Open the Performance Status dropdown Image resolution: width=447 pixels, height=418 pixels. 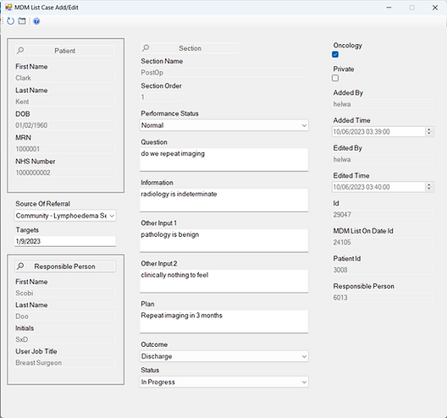[224, 125]
